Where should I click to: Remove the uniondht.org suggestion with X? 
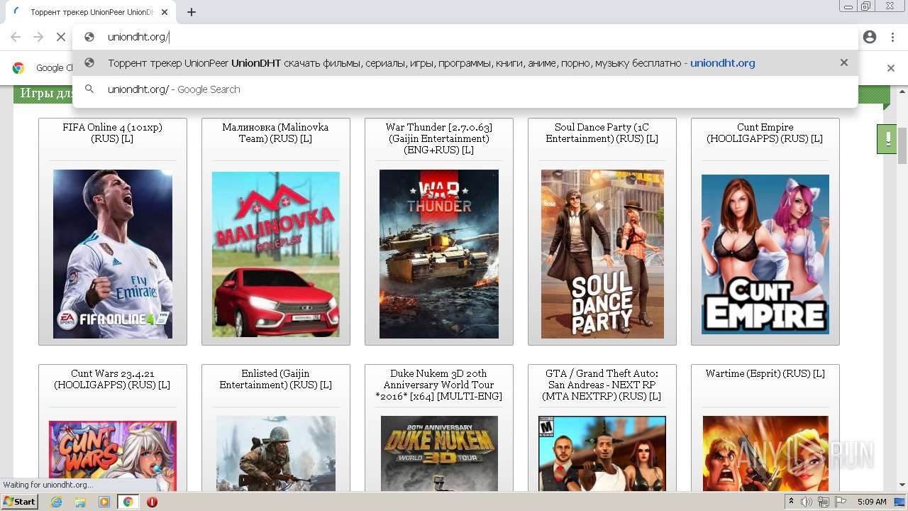(x=844, y=62)
